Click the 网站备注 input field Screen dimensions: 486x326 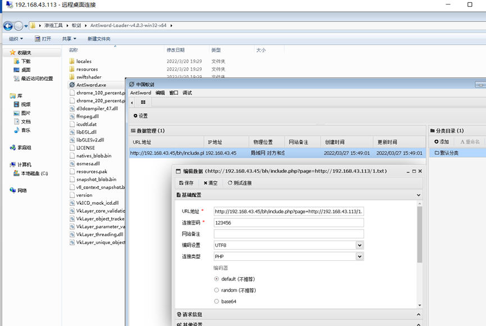point(289,234)
